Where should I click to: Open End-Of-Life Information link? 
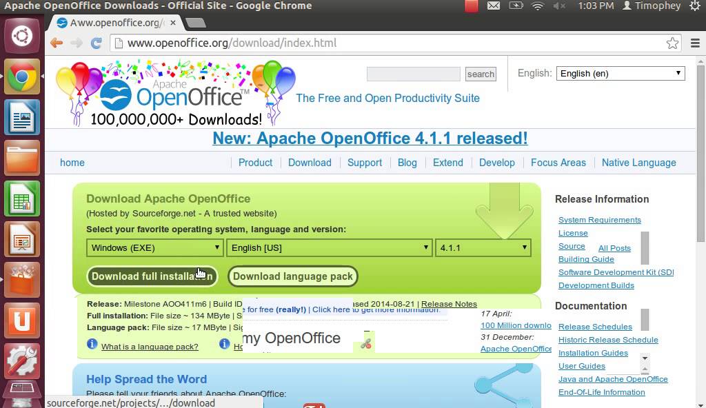coord(601,391)
